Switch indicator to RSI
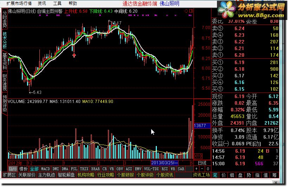 165,169
